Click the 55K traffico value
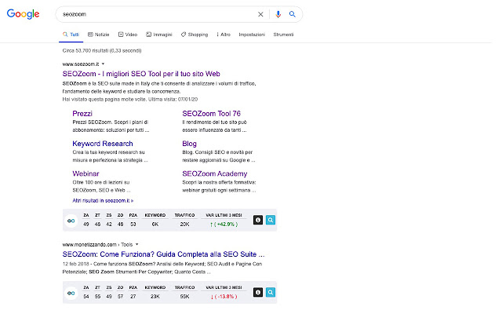 click(184, 297)
